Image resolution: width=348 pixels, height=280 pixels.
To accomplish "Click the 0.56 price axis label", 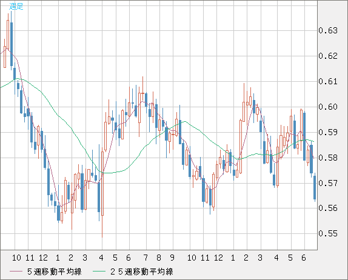I will click(x=328, y=208).
